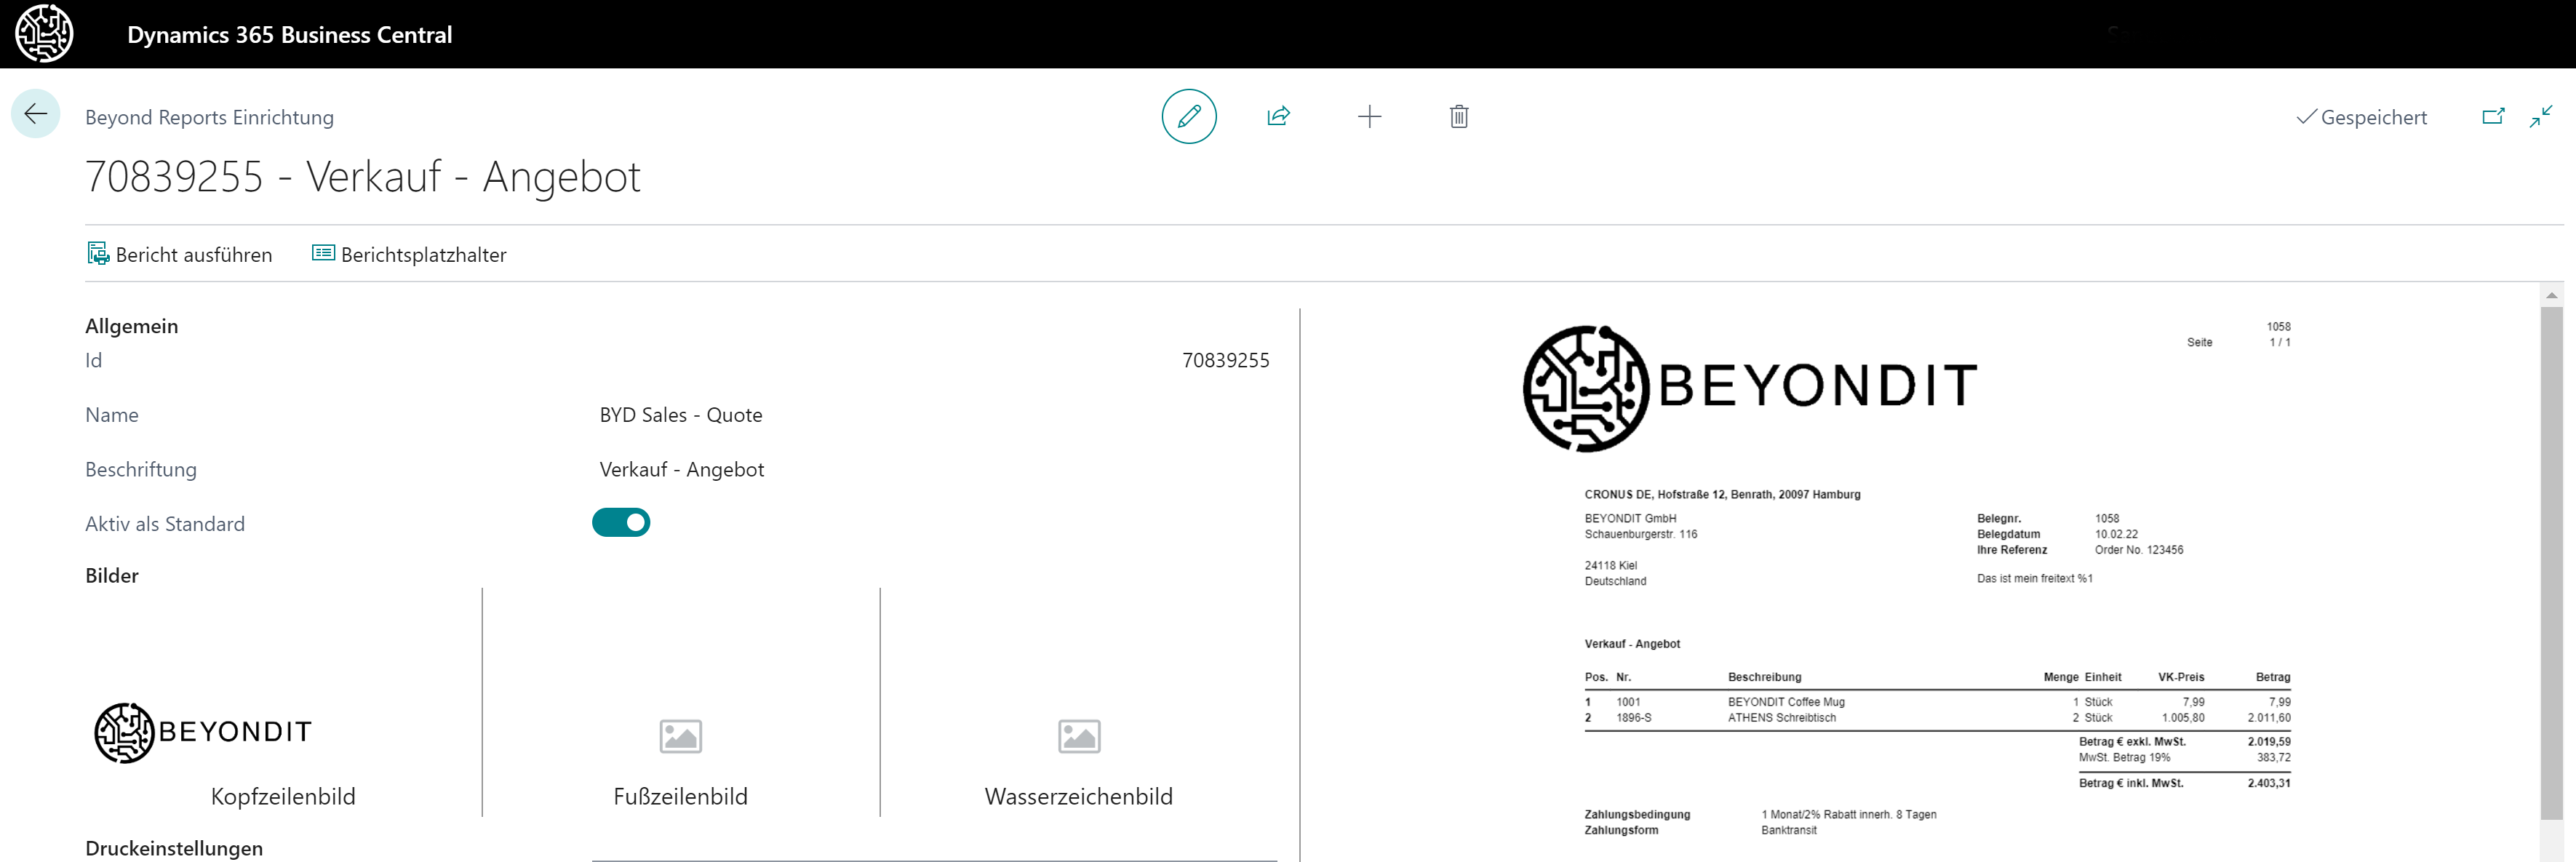This screenshot has height=862, width=2576.
Task: Click the preview pane vertical scrollbar
Action: (x=2551, y=562)
